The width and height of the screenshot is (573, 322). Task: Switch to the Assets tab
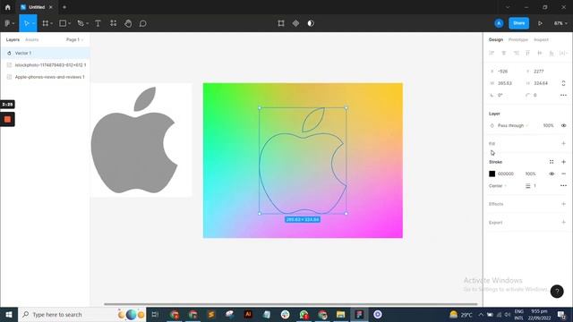pyautogui.click(x=32, y=39)
